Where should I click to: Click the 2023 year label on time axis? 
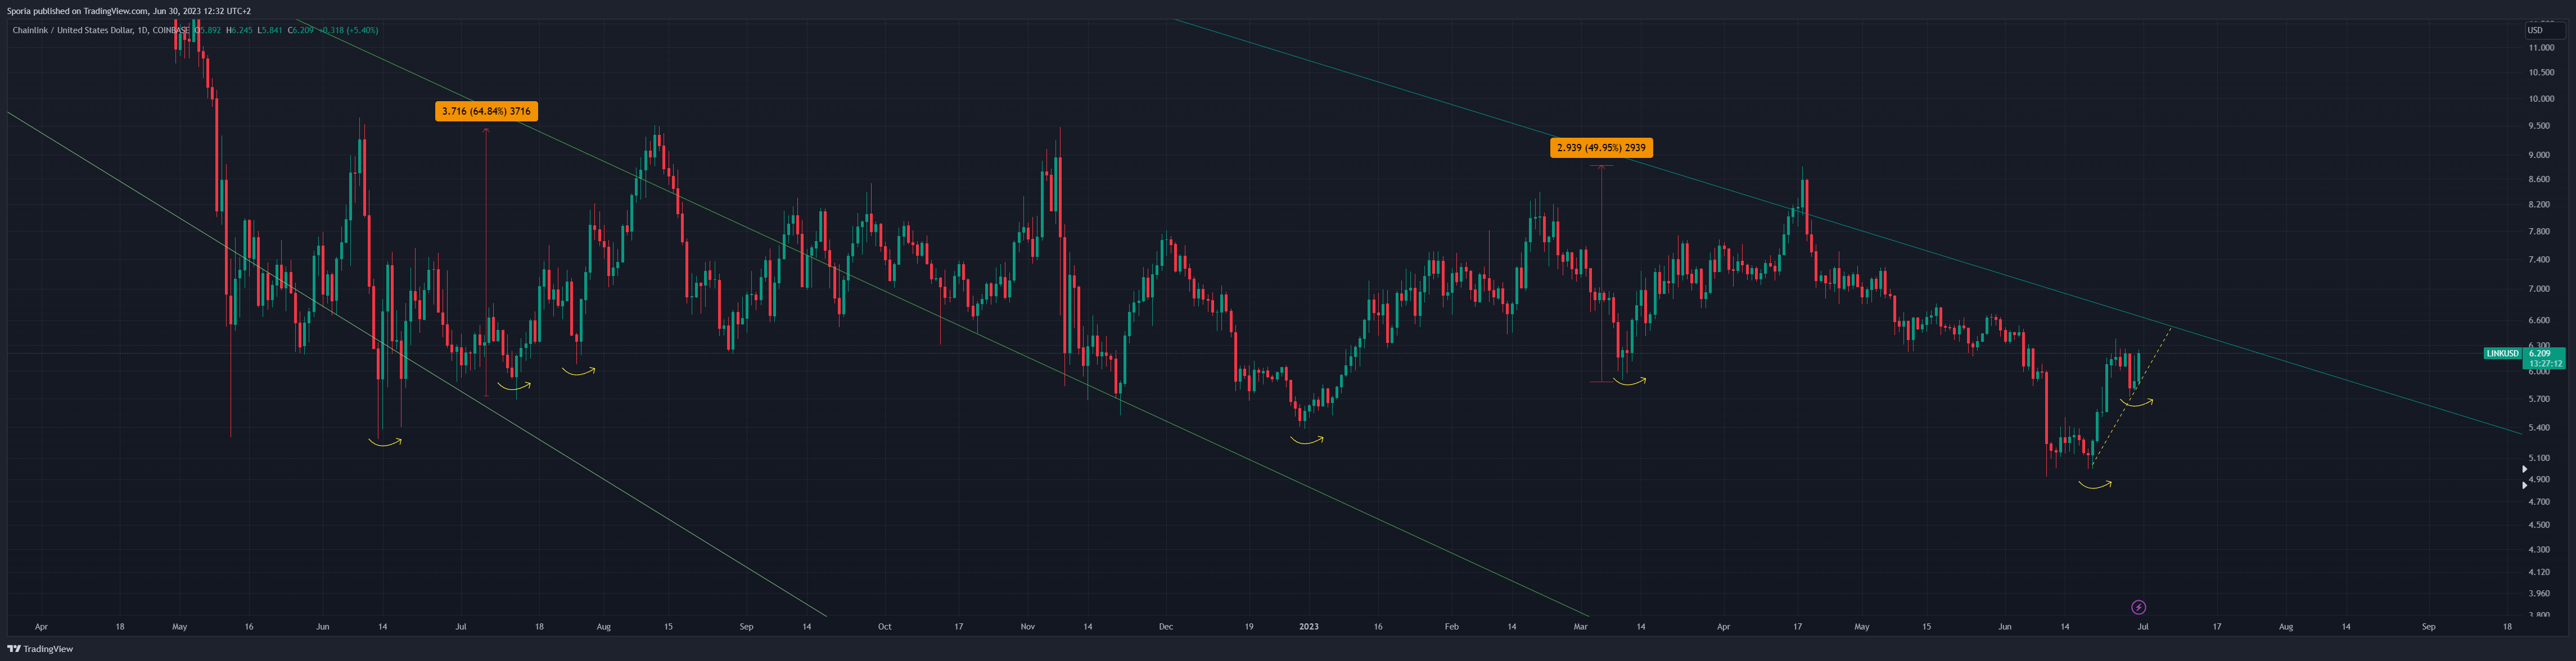tap(1308, 627)
